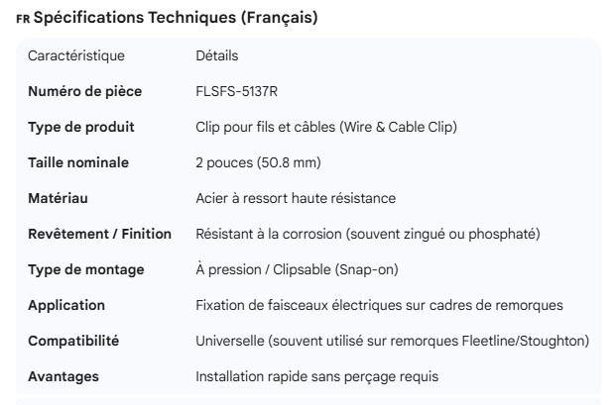
Task: Click the part number FLSFS-5137R
Action: point(237,91)
